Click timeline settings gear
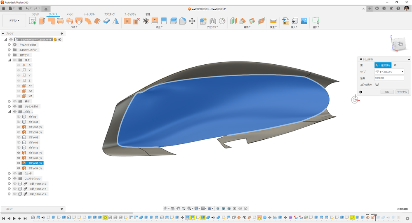This screenshot has width=412, height=223. 407,218
